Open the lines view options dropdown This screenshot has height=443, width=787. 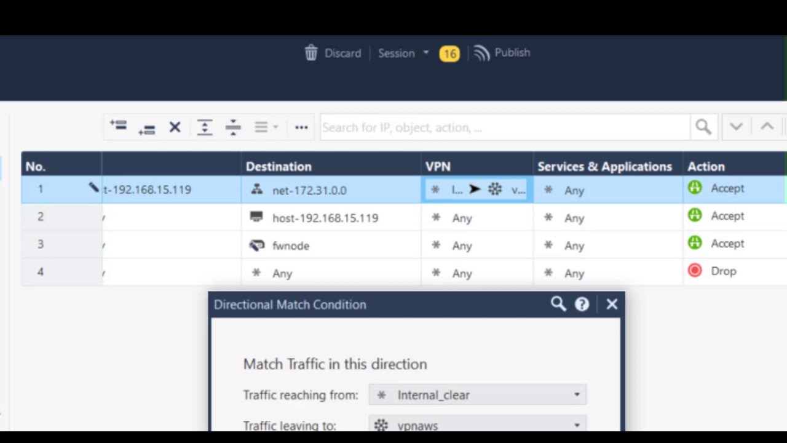pos(266,127)
